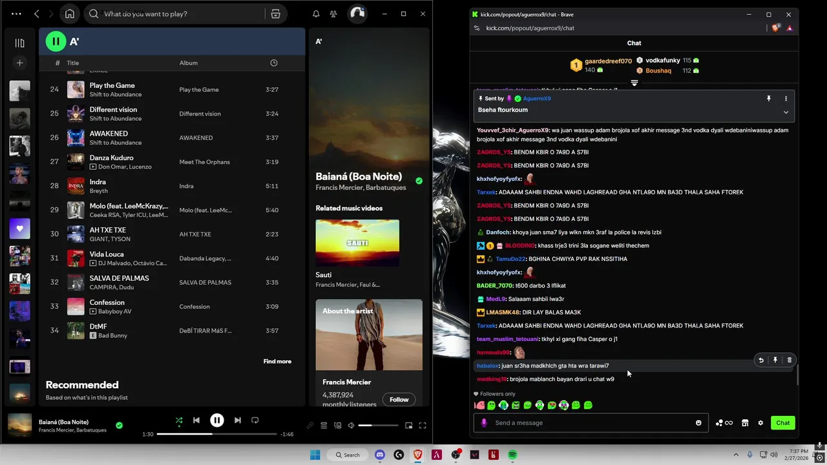Screen dimensions: 827x465
Task: Open Spotify miniplayer
Action: click(408, 425)
